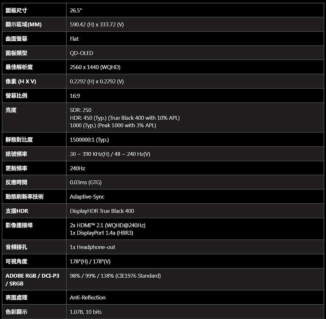Select the 16:9 aspect ratio value
The image size is (326, 319).
click(x=75, y=96)
